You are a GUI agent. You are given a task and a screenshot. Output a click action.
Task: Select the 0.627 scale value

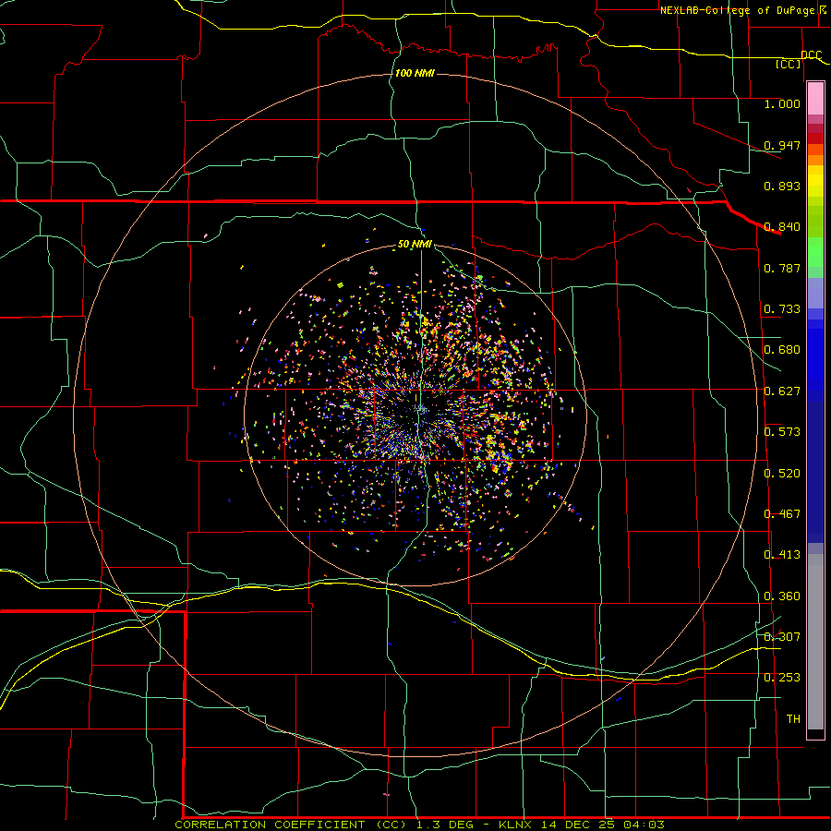click(782, 391)
